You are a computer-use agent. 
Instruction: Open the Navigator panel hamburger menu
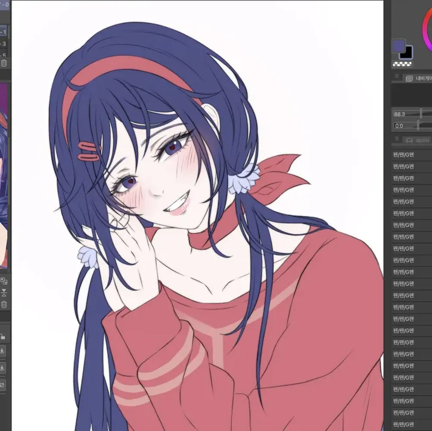[397, 76]
